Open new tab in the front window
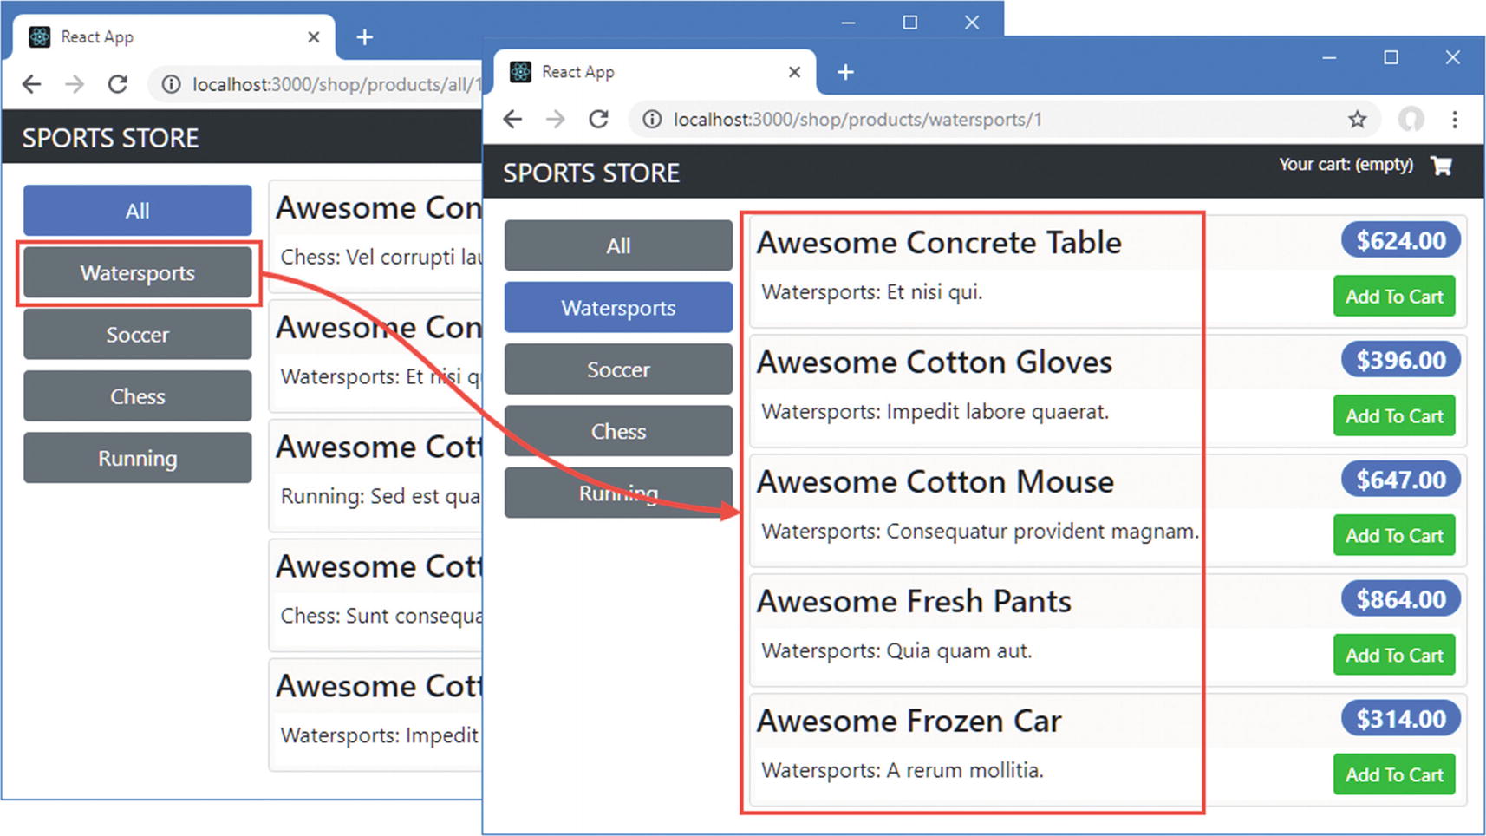 [845, 72]
